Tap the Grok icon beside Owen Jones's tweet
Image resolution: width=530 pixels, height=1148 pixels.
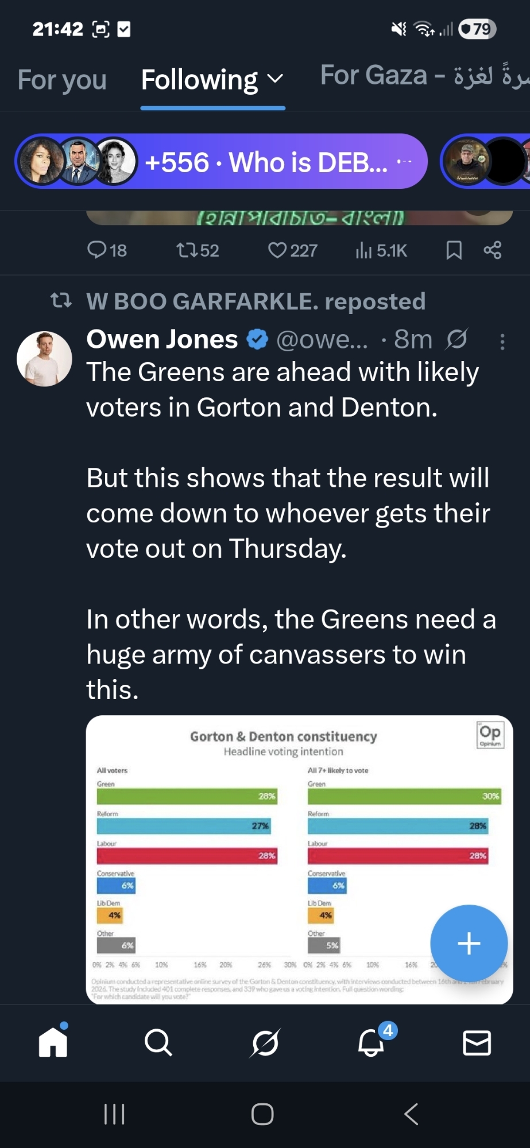457,339
